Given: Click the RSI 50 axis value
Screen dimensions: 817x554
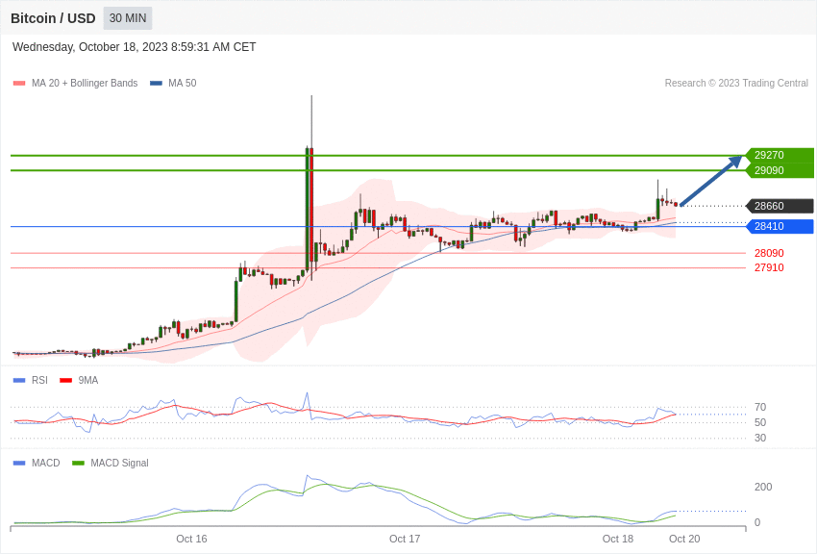Looking at the screenshot, I should [x=760, y=422].
